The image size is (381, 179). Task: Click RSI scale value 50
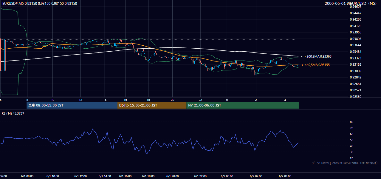(351, 140)
